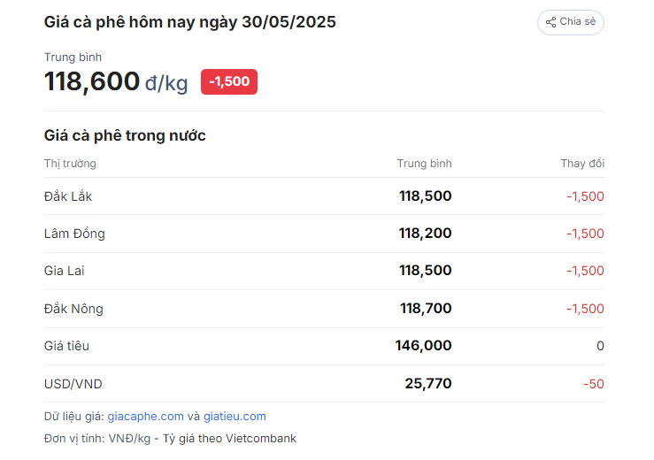Click the Thị trường column header
Image resolution: width=654 pixels, height=460 pixels.
click(x=70, y=164)
